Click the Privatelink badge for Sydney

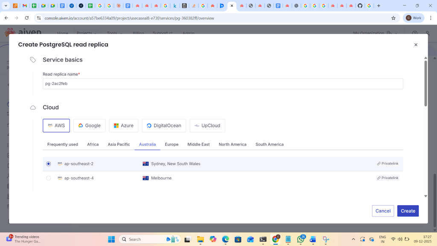[387, 164]
